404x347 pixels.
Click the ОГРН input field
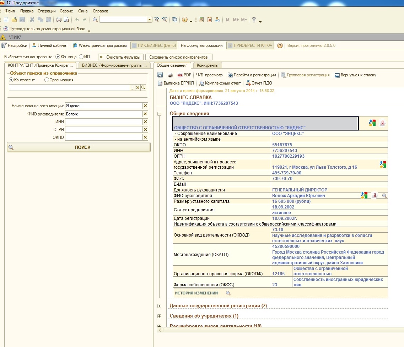104,130
